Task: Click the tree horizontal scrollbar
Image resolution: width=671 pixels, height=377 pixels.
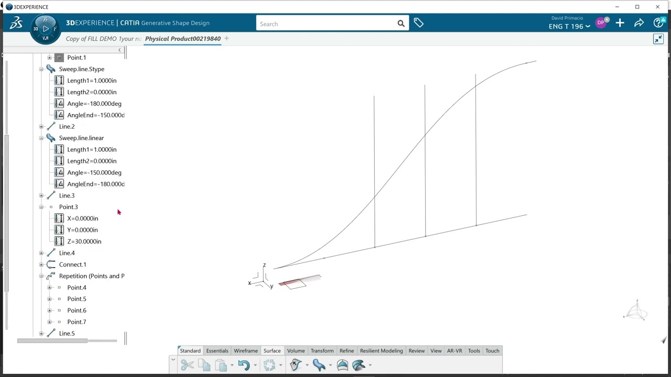Action: 52,341
